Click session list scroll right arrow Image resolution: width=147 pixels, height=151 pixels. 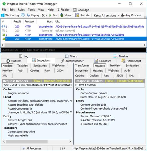(145, 45)
